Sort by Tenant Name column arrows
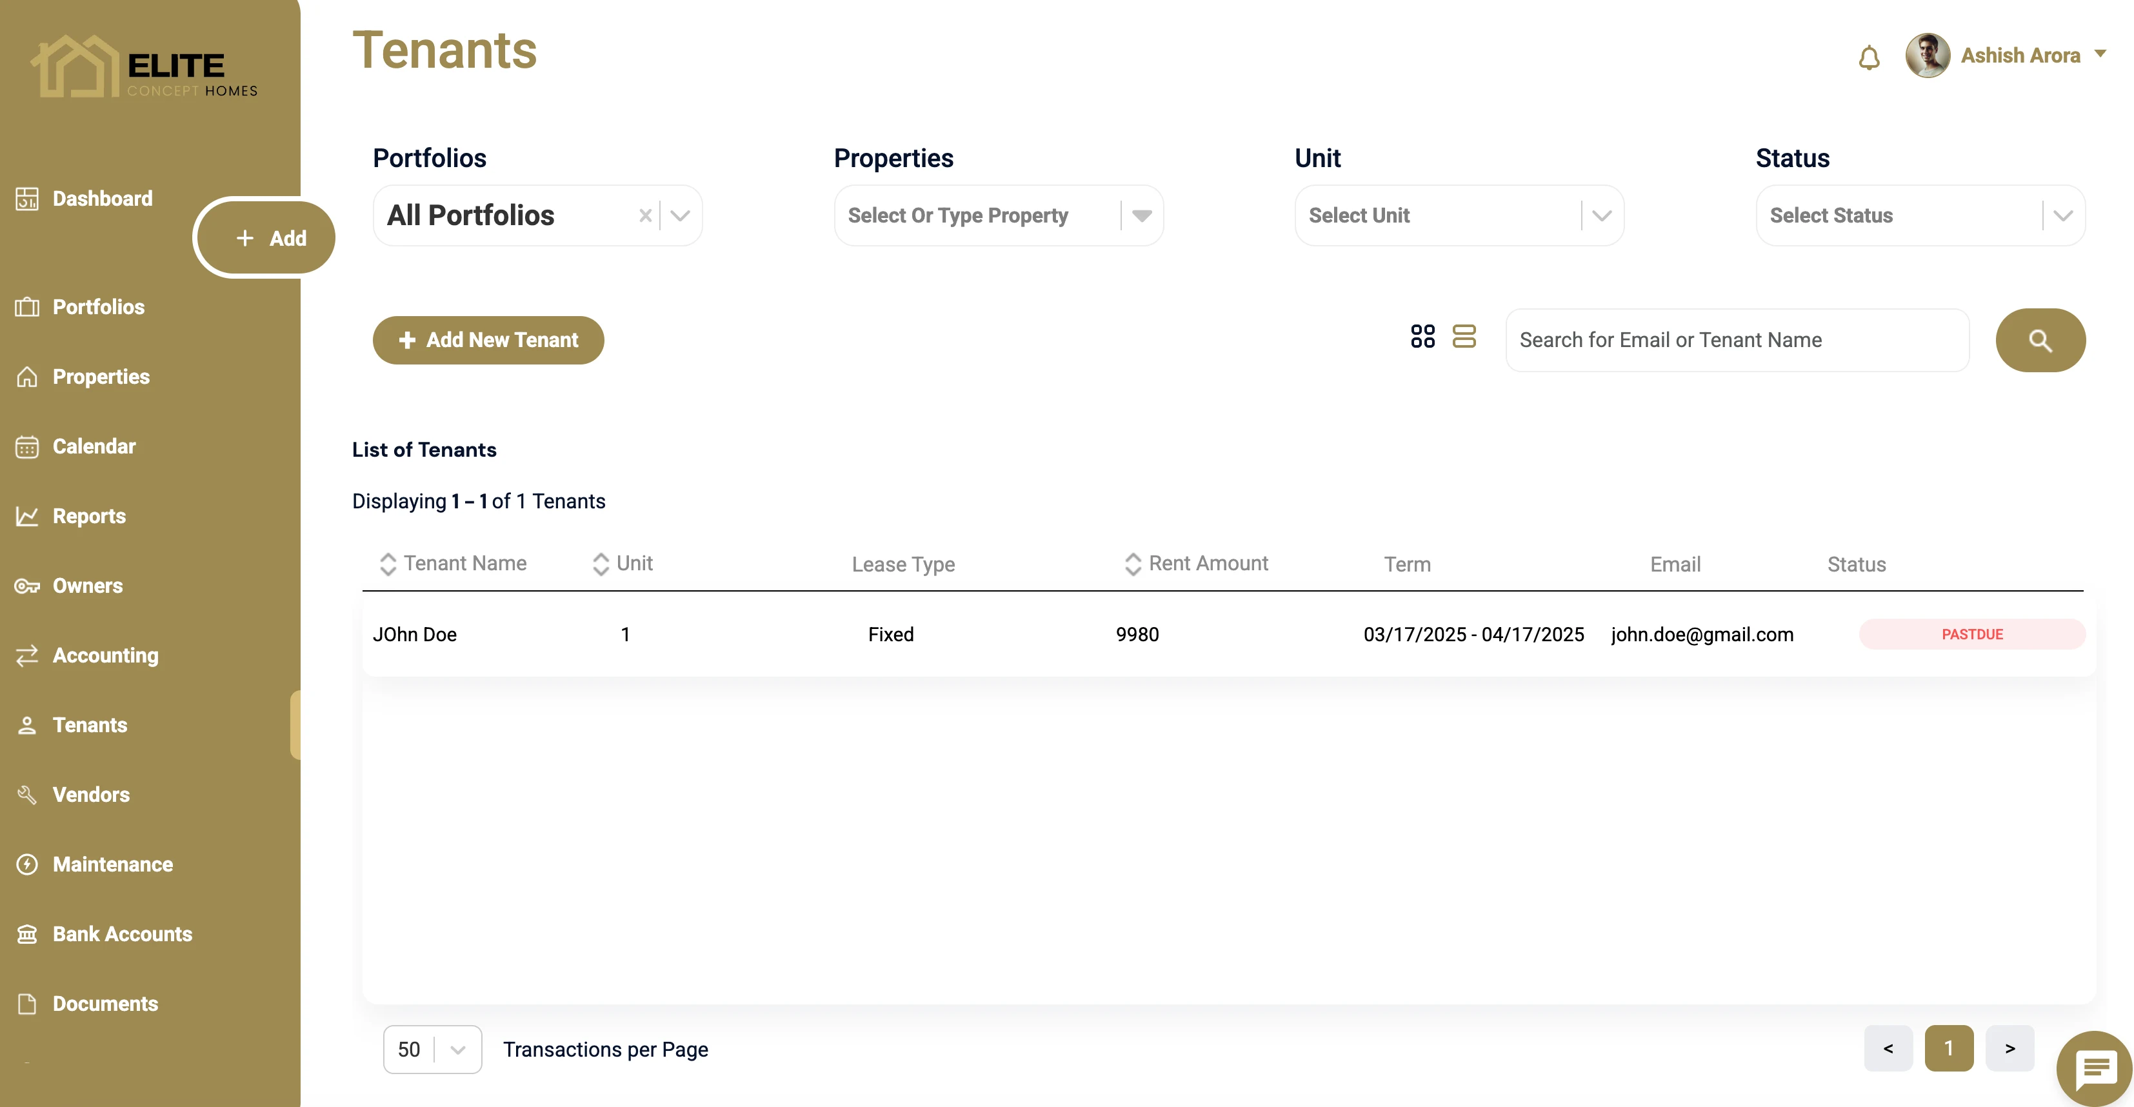Image resolution: width=2134 pixels, height=1107 pixels. [x=388, y=564]
